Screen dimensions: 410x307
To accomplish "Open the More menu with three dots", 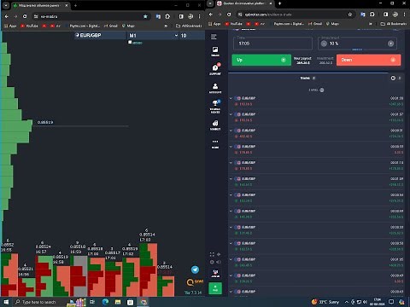I will click(215, 143).
